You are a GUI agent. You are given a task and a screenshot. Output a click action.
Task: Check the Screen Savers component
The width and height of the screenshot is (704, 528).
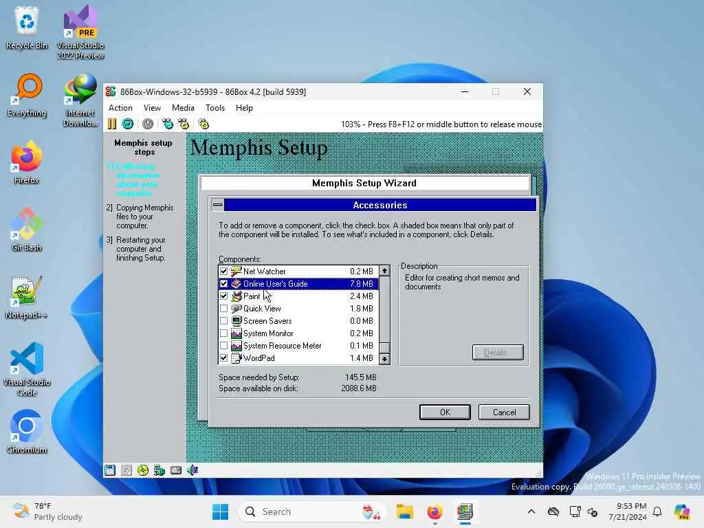coord(223,321)
